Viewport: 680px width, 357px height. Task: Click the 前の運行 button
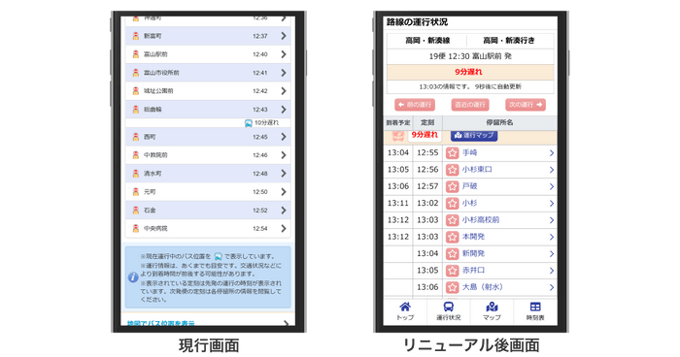pyautogui.click(x=415, y=105)
